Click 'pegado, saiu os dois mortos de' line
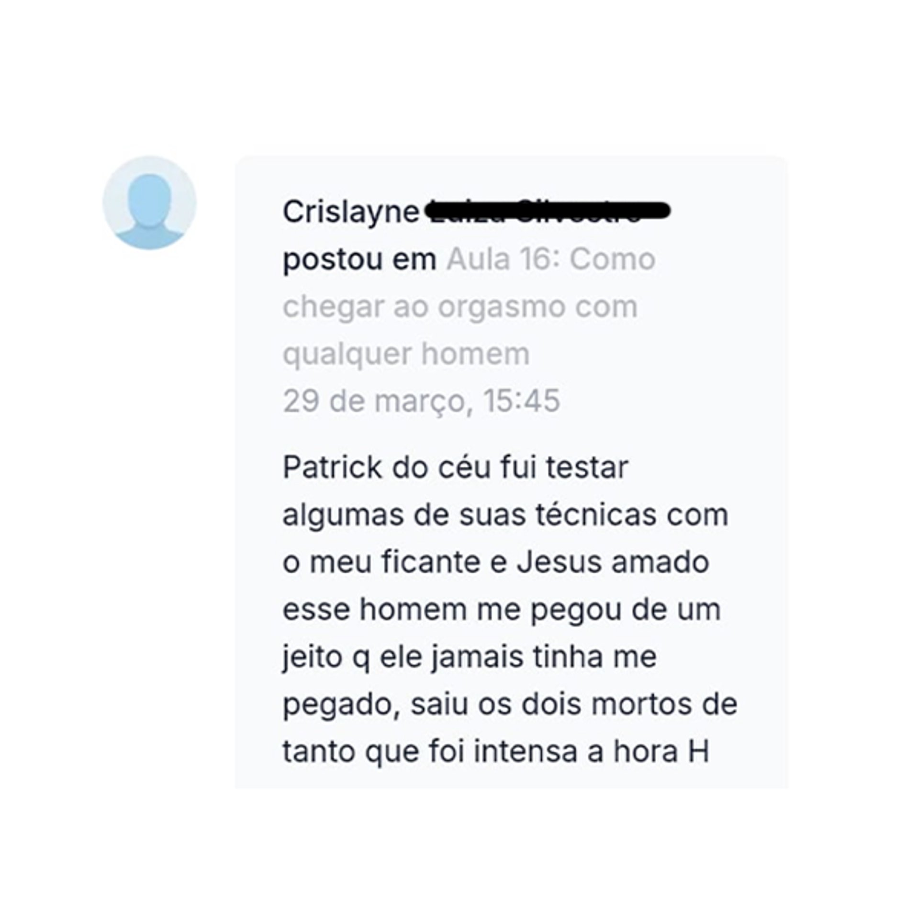 [x=510, y=705]
